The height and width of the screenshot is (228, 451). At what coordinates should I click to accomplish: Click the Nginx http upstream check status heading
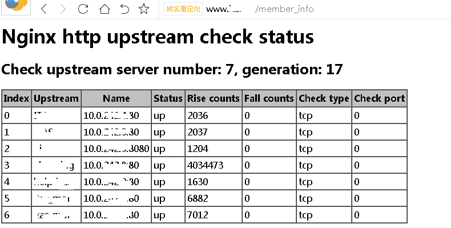coord(158,37)
